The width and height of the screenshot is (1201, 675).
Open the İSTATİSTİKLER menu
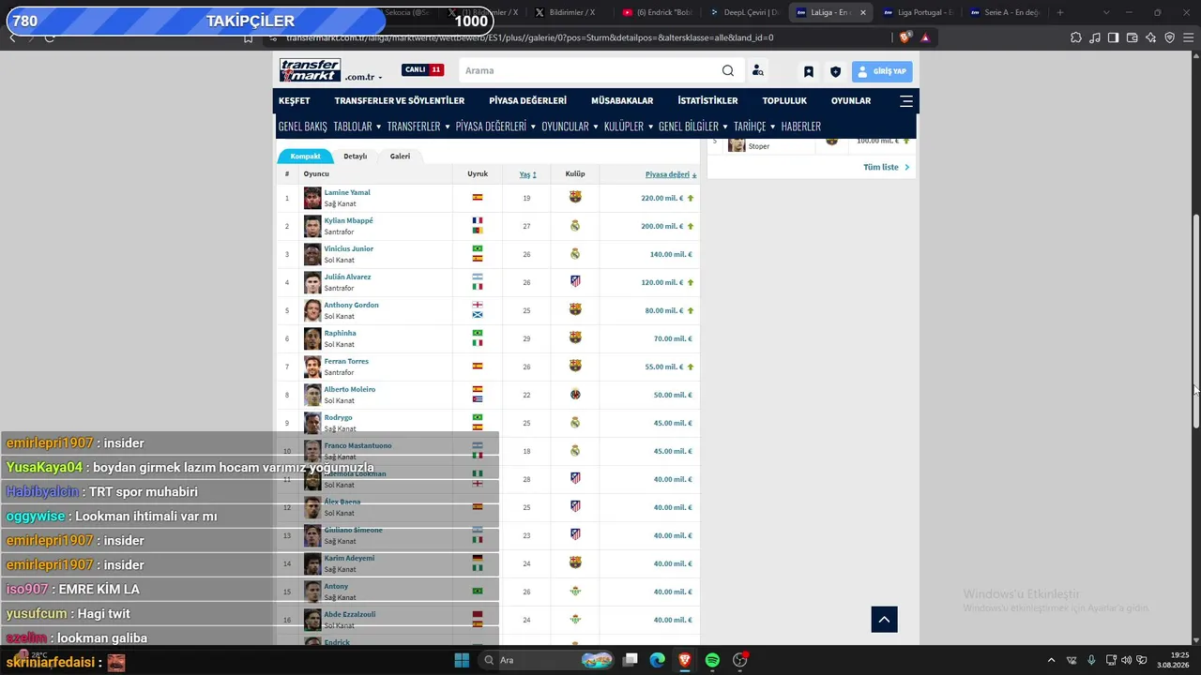click(707, 100)
